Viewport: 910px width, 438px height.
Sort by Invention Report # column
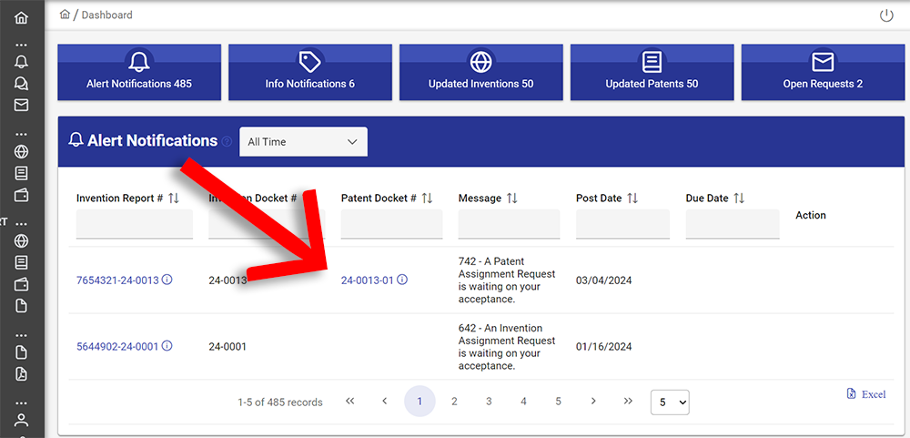coord(174,199)
